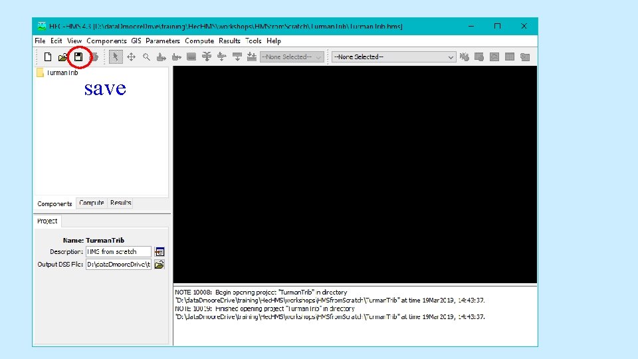This screenshot has height=359, width=638.
Task: Select the Project tab
Action: click(x=47, y=221)
